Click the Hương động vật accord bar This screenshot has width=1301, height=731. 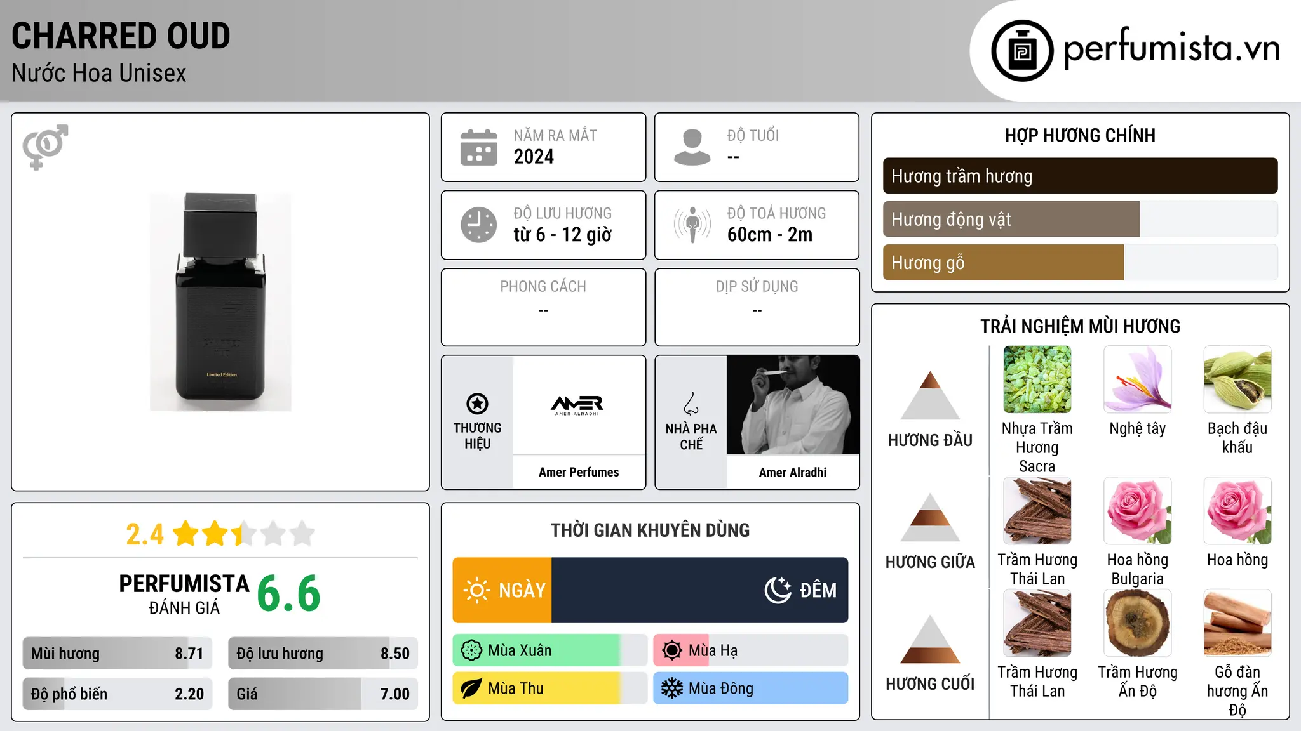tap(1081, 219)
